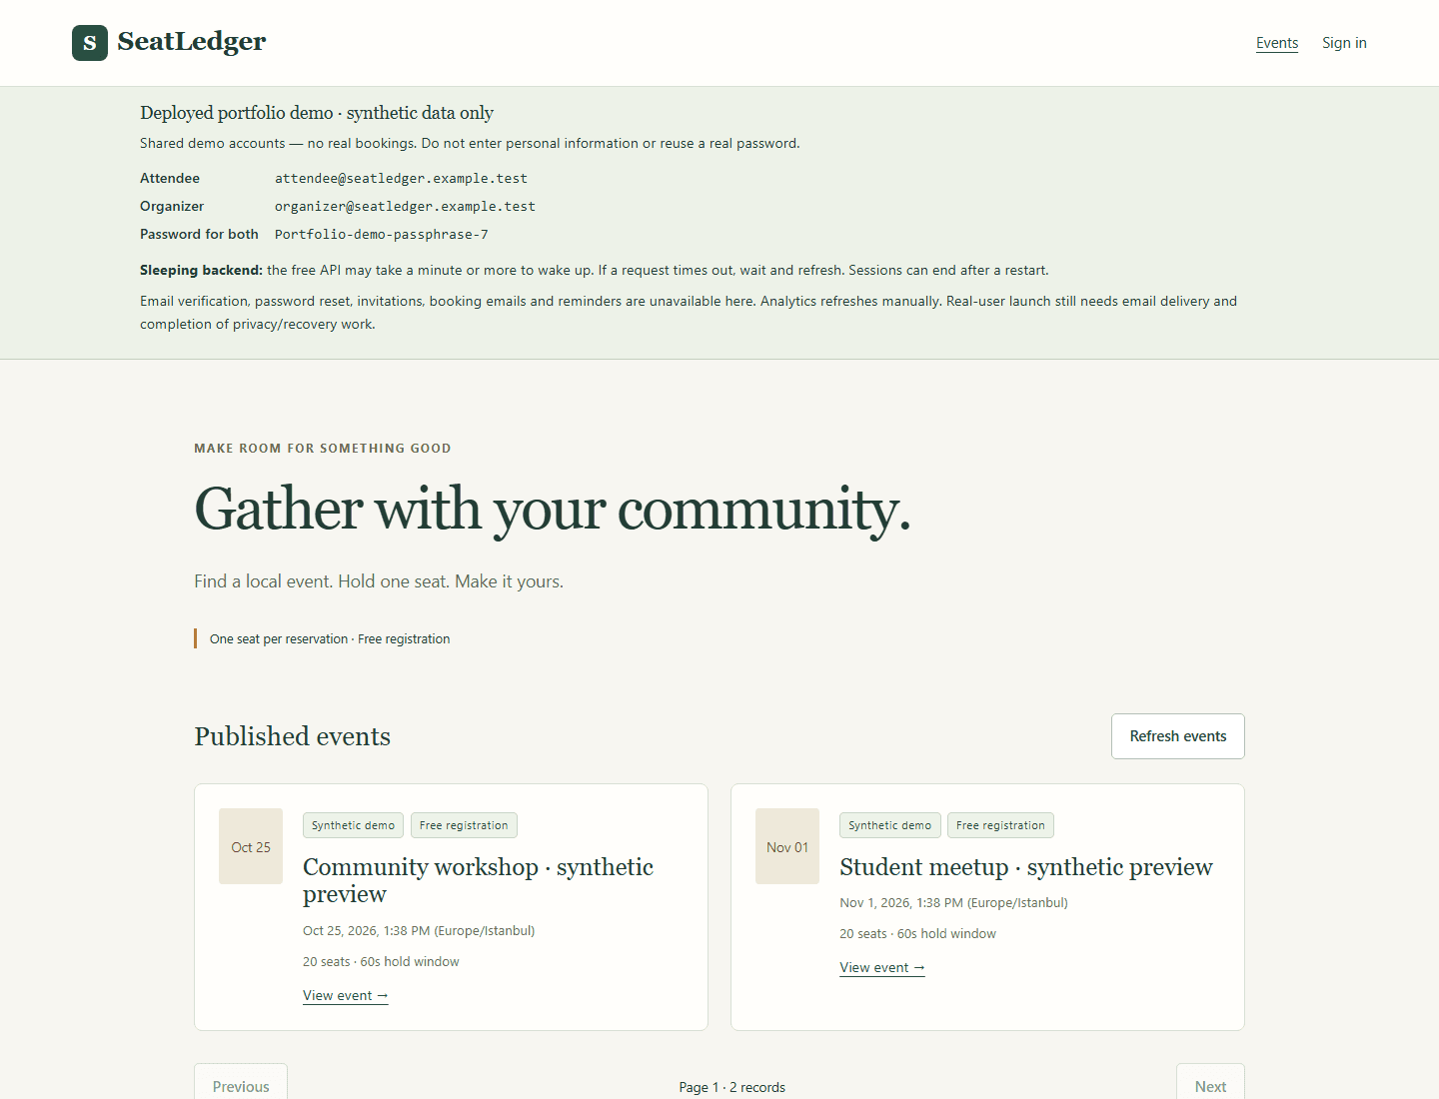Image resolution: width=1439 pixels, height=1099 pixels.
Task: Click the organizer@seatledger.example.test email text
Action: 405,207
